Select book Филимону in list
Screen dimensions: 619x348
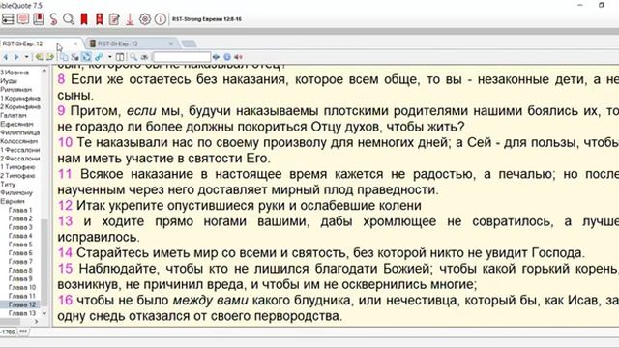16,193
